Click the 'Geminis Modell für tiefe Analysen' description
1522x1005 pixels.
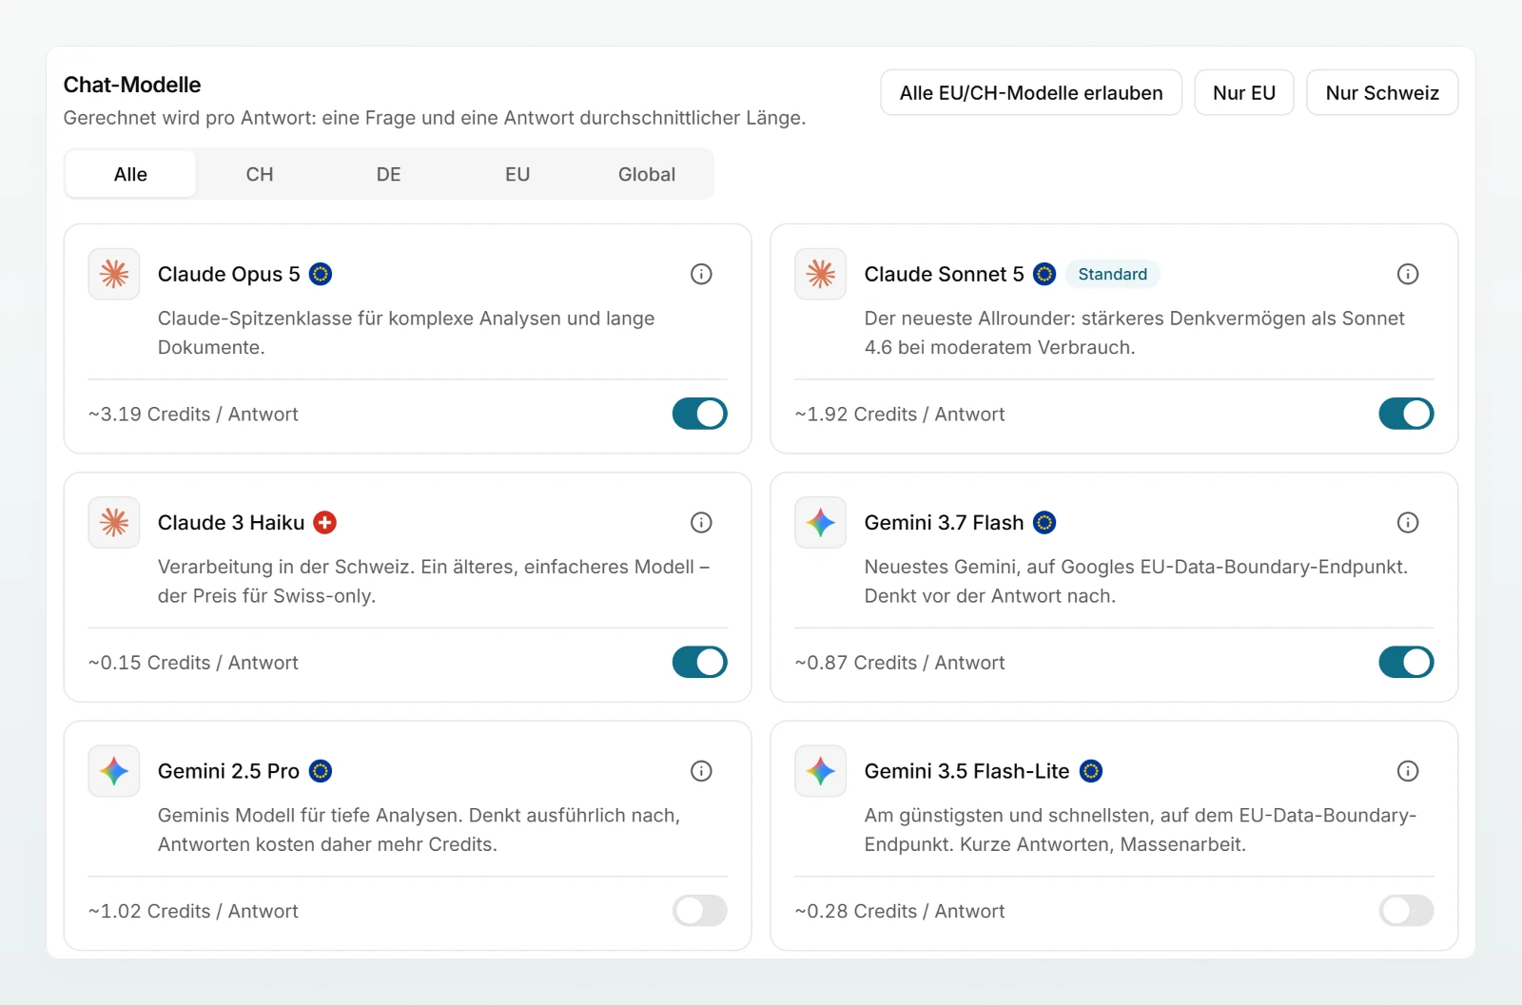(x=419, y=829)
